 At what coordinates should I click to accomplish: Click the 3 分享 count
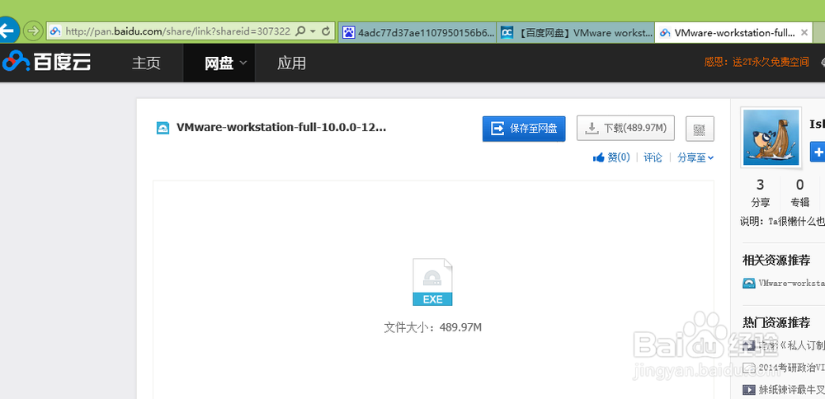point(761,193)
